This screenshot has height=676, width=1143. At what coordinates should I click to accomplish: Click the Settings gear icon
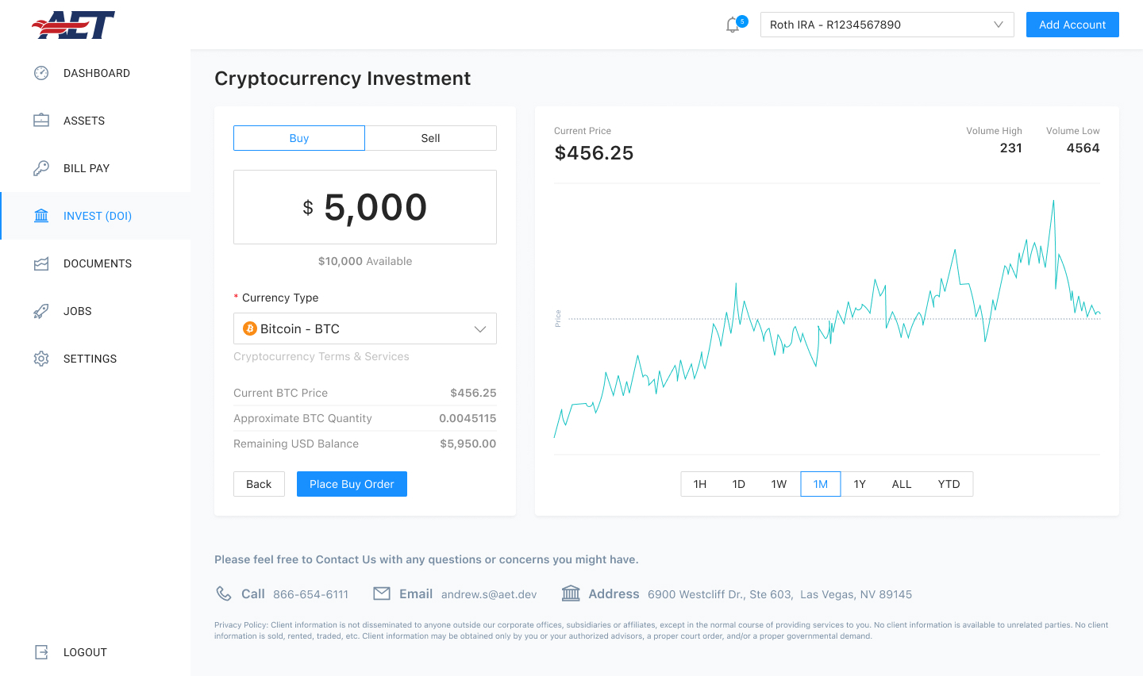click(x=41, y=359)
